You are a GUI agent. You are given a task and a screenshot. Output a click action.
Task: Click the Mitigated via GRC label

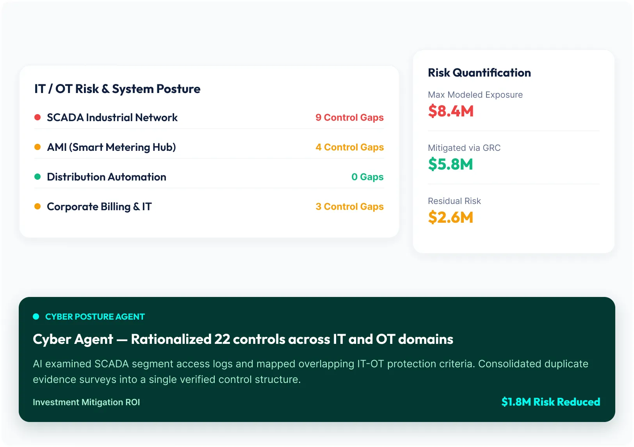point(464,148)
